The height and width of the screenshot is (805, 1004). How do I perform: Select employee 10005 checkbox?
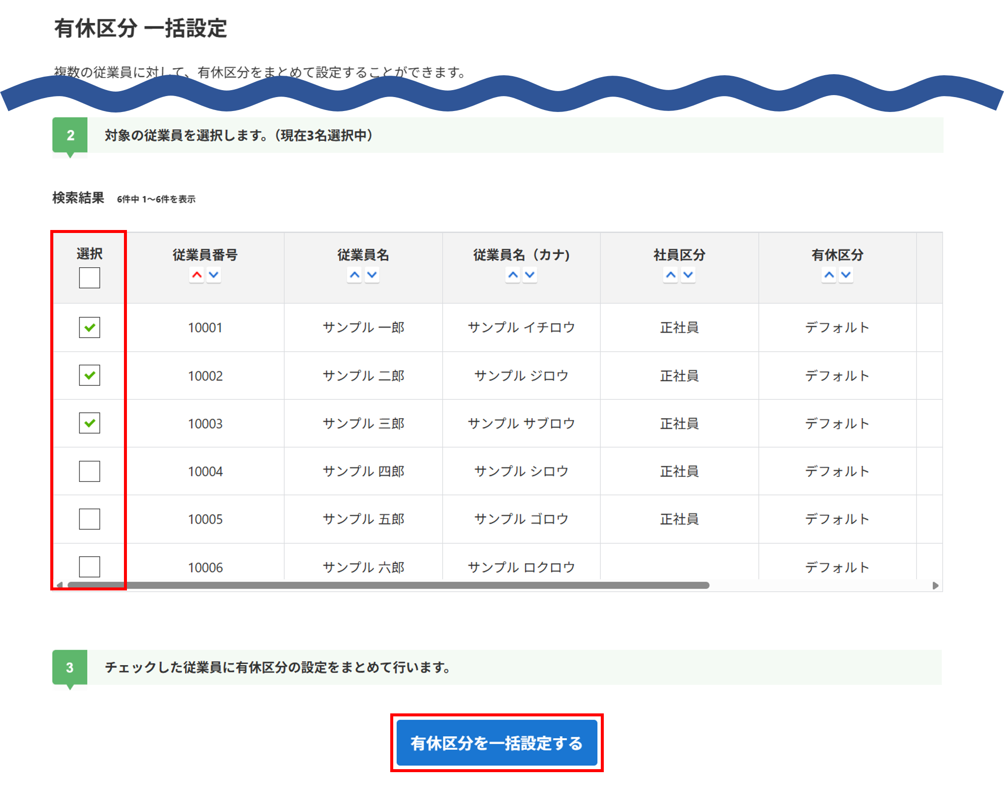(90, 519)
